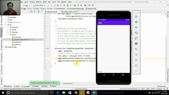This screenshot has height=95, width=169.
Task: Click the collapse all icon in project panel
Action: click(x=35, y=12)
